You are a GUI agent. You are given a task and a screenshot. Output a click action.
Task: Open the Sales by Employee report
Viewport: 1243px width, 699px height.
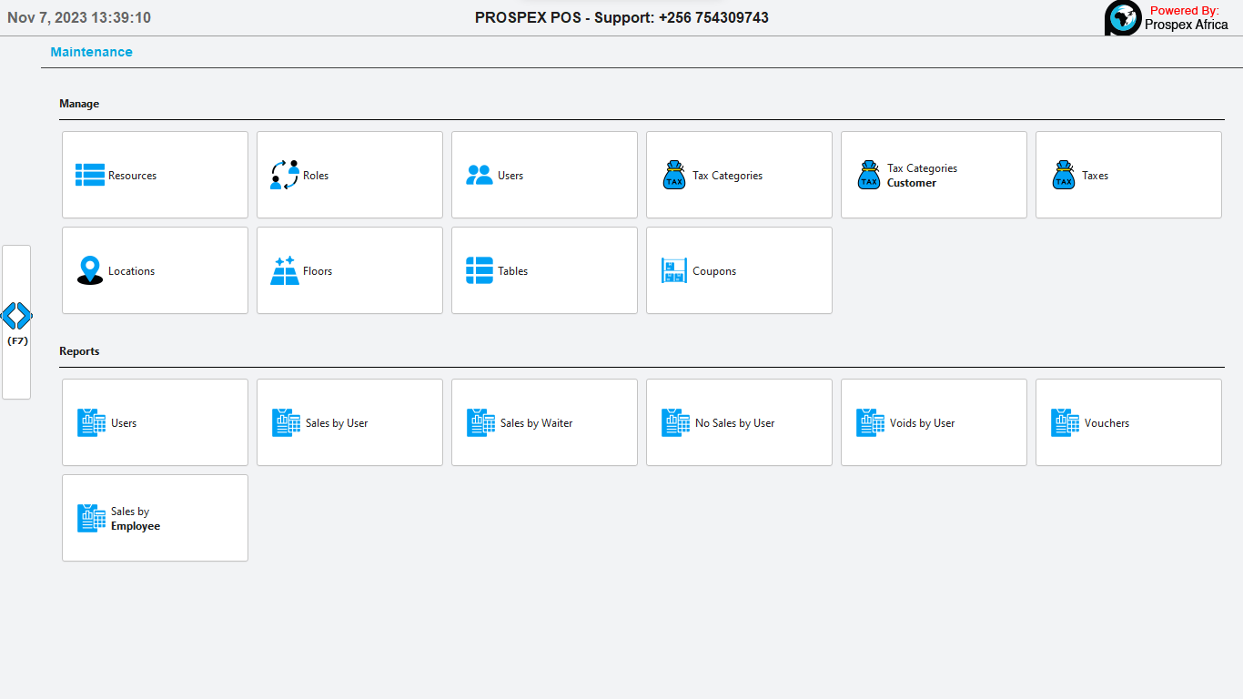pos(155,518)
